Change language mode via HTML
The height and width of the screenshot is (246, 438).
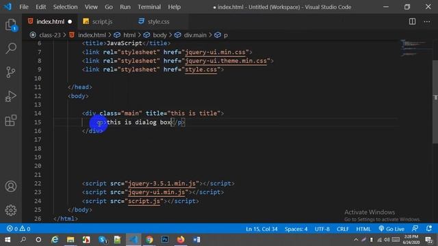point(363,229)
